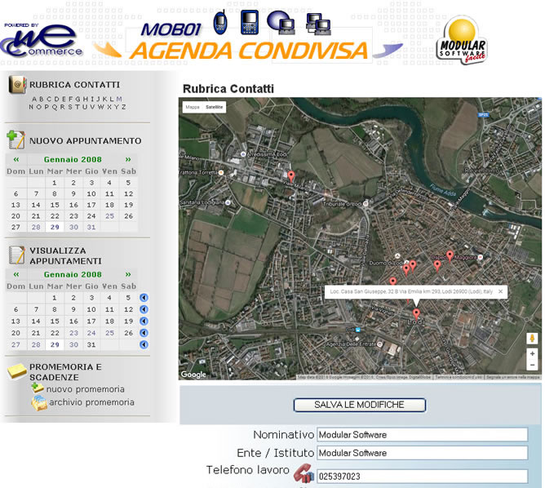
Task: Close the map address info popup
Action: coord(500,291)
